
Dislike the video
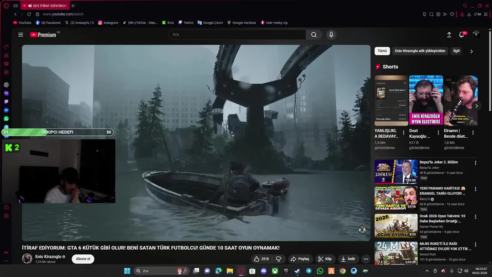click(279, 259)
